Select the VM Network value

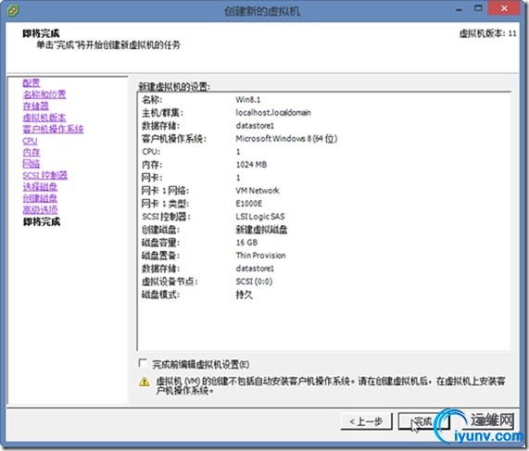click(258, 191)
